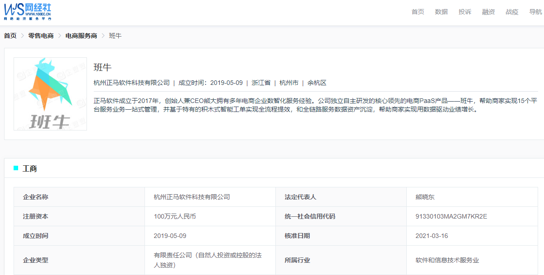Select the 软件和信息技术服务业 industry value
This screenshot has height=275, width=544.
(x=447, y=260)
